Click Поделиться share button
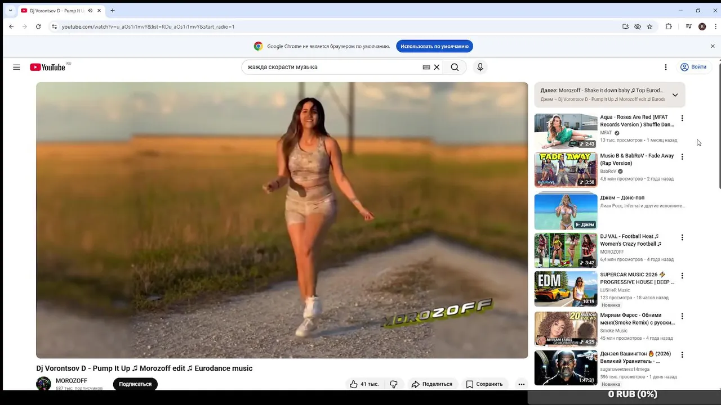Viewport: 721px width, 405px height. pos(432,384)
